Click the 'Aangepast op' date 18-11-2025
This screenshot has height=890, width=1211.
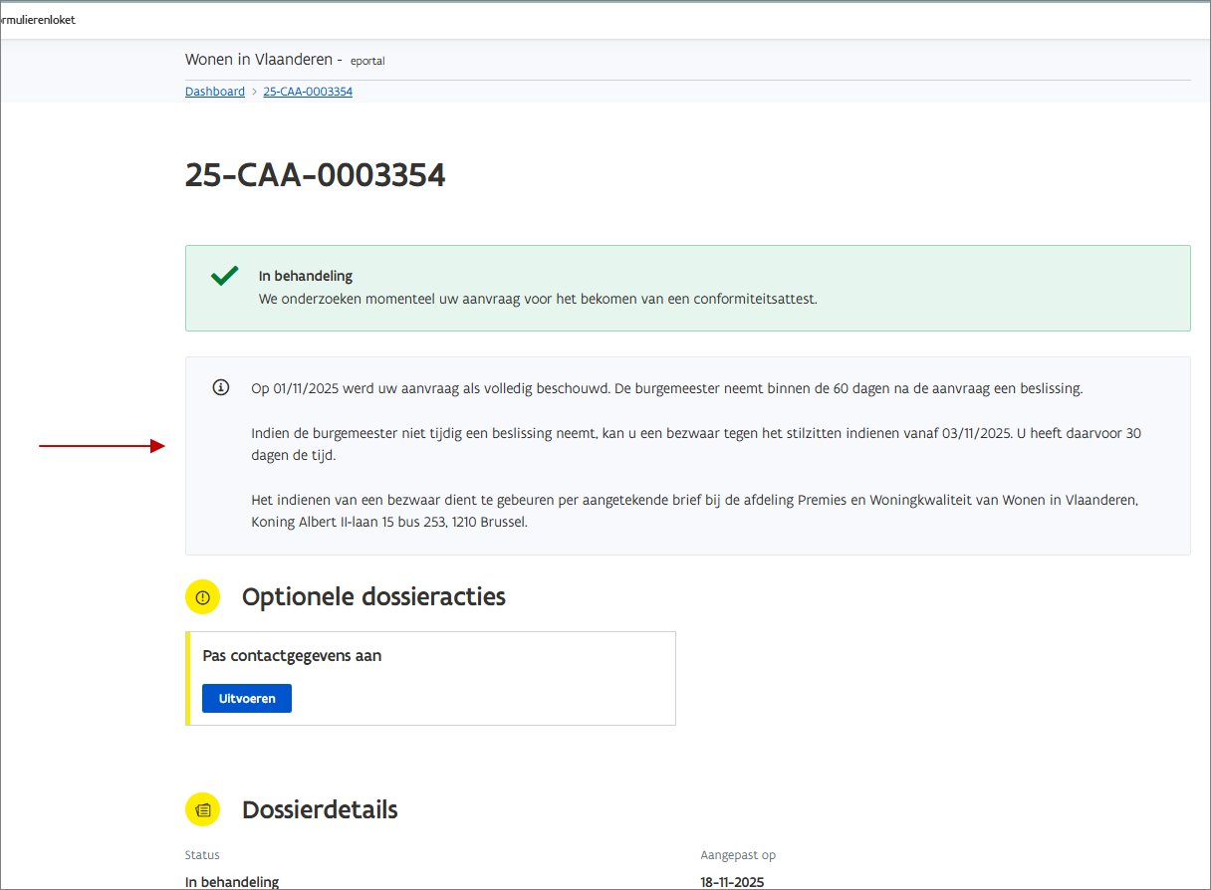point(732,882)
